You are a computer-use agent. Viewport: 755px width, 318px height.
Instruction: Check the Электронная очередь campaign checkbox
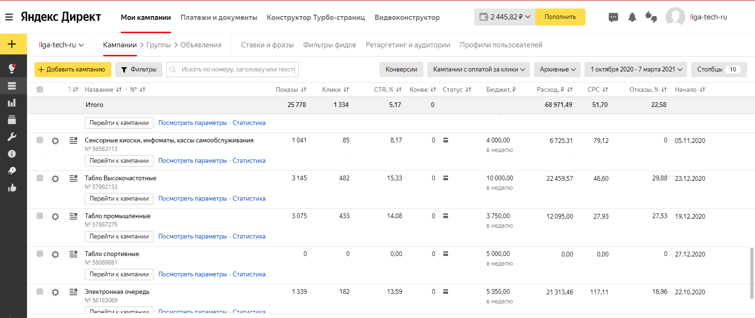[40, 291]
